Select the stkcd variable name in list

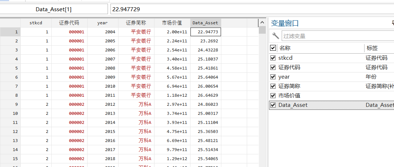285,58
